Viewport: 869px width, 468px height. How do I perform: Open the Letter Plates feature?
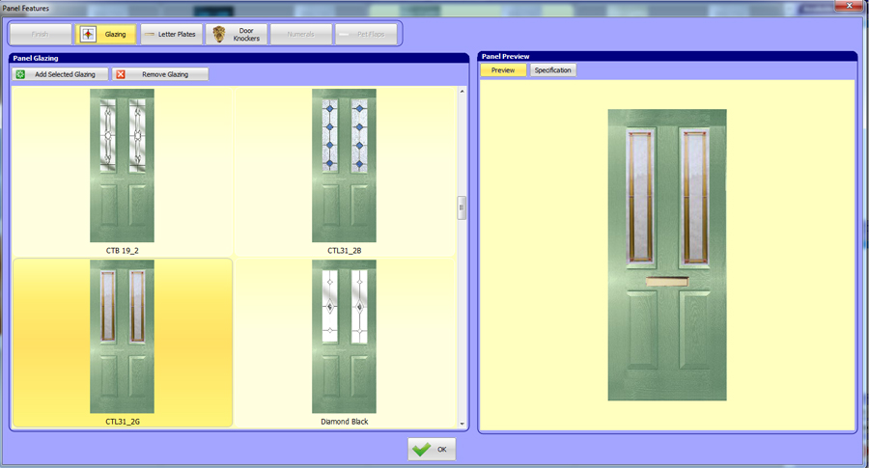coord(170,35)
